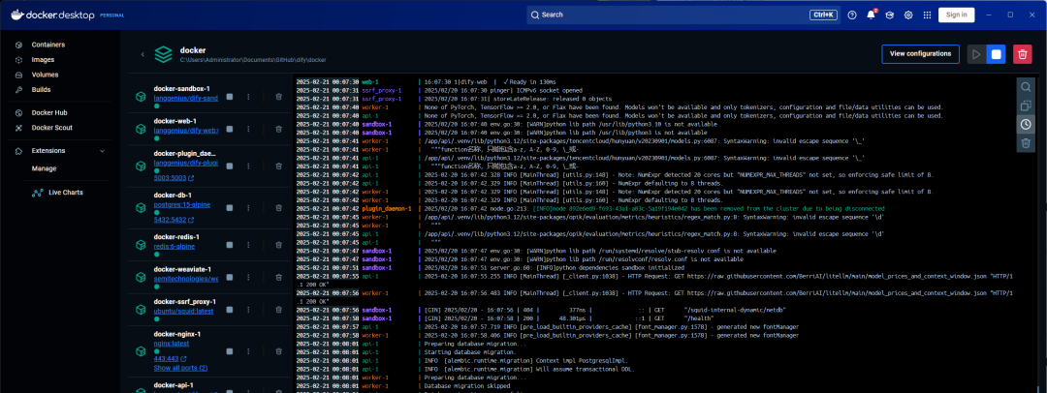Open Docker Hub from the sidebar
The image size is (1047, 393).
click(48, 112)
